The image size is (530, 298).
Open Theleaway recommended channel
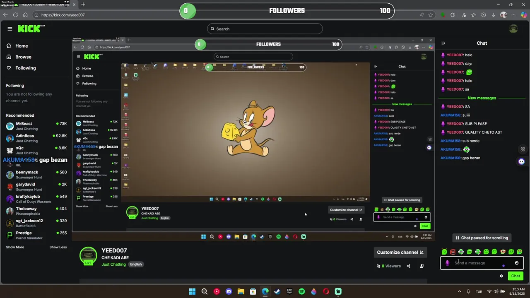36,211
